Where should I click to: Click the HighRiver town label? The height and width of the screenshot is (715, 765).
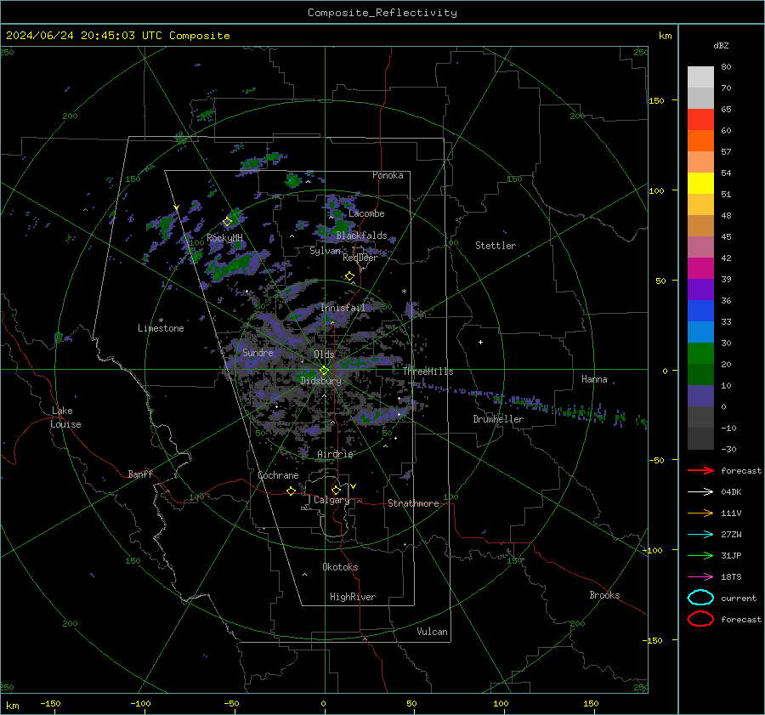point(353,597)
